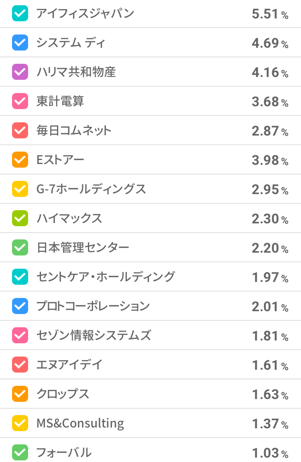Toggle the システム ディ checkbox

pos(20,43)
